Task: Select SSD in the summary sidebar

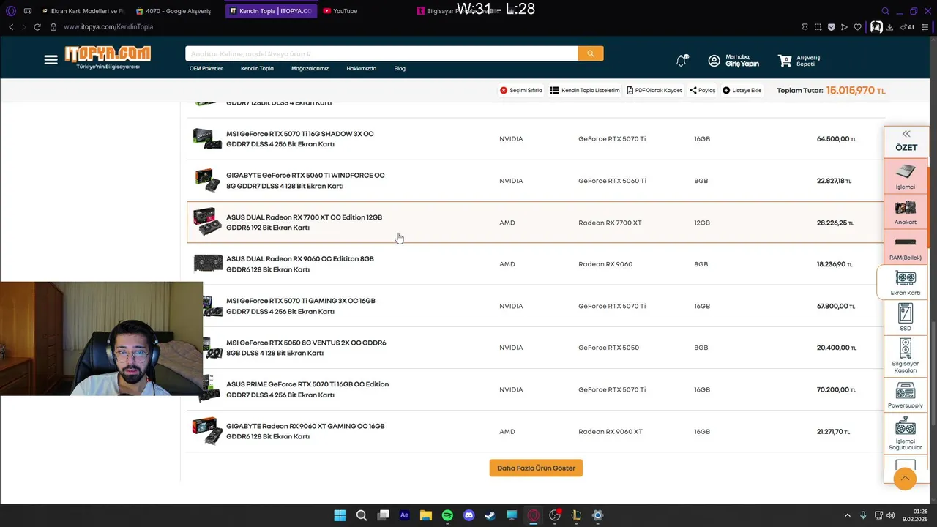Action: tap(906, 318)
